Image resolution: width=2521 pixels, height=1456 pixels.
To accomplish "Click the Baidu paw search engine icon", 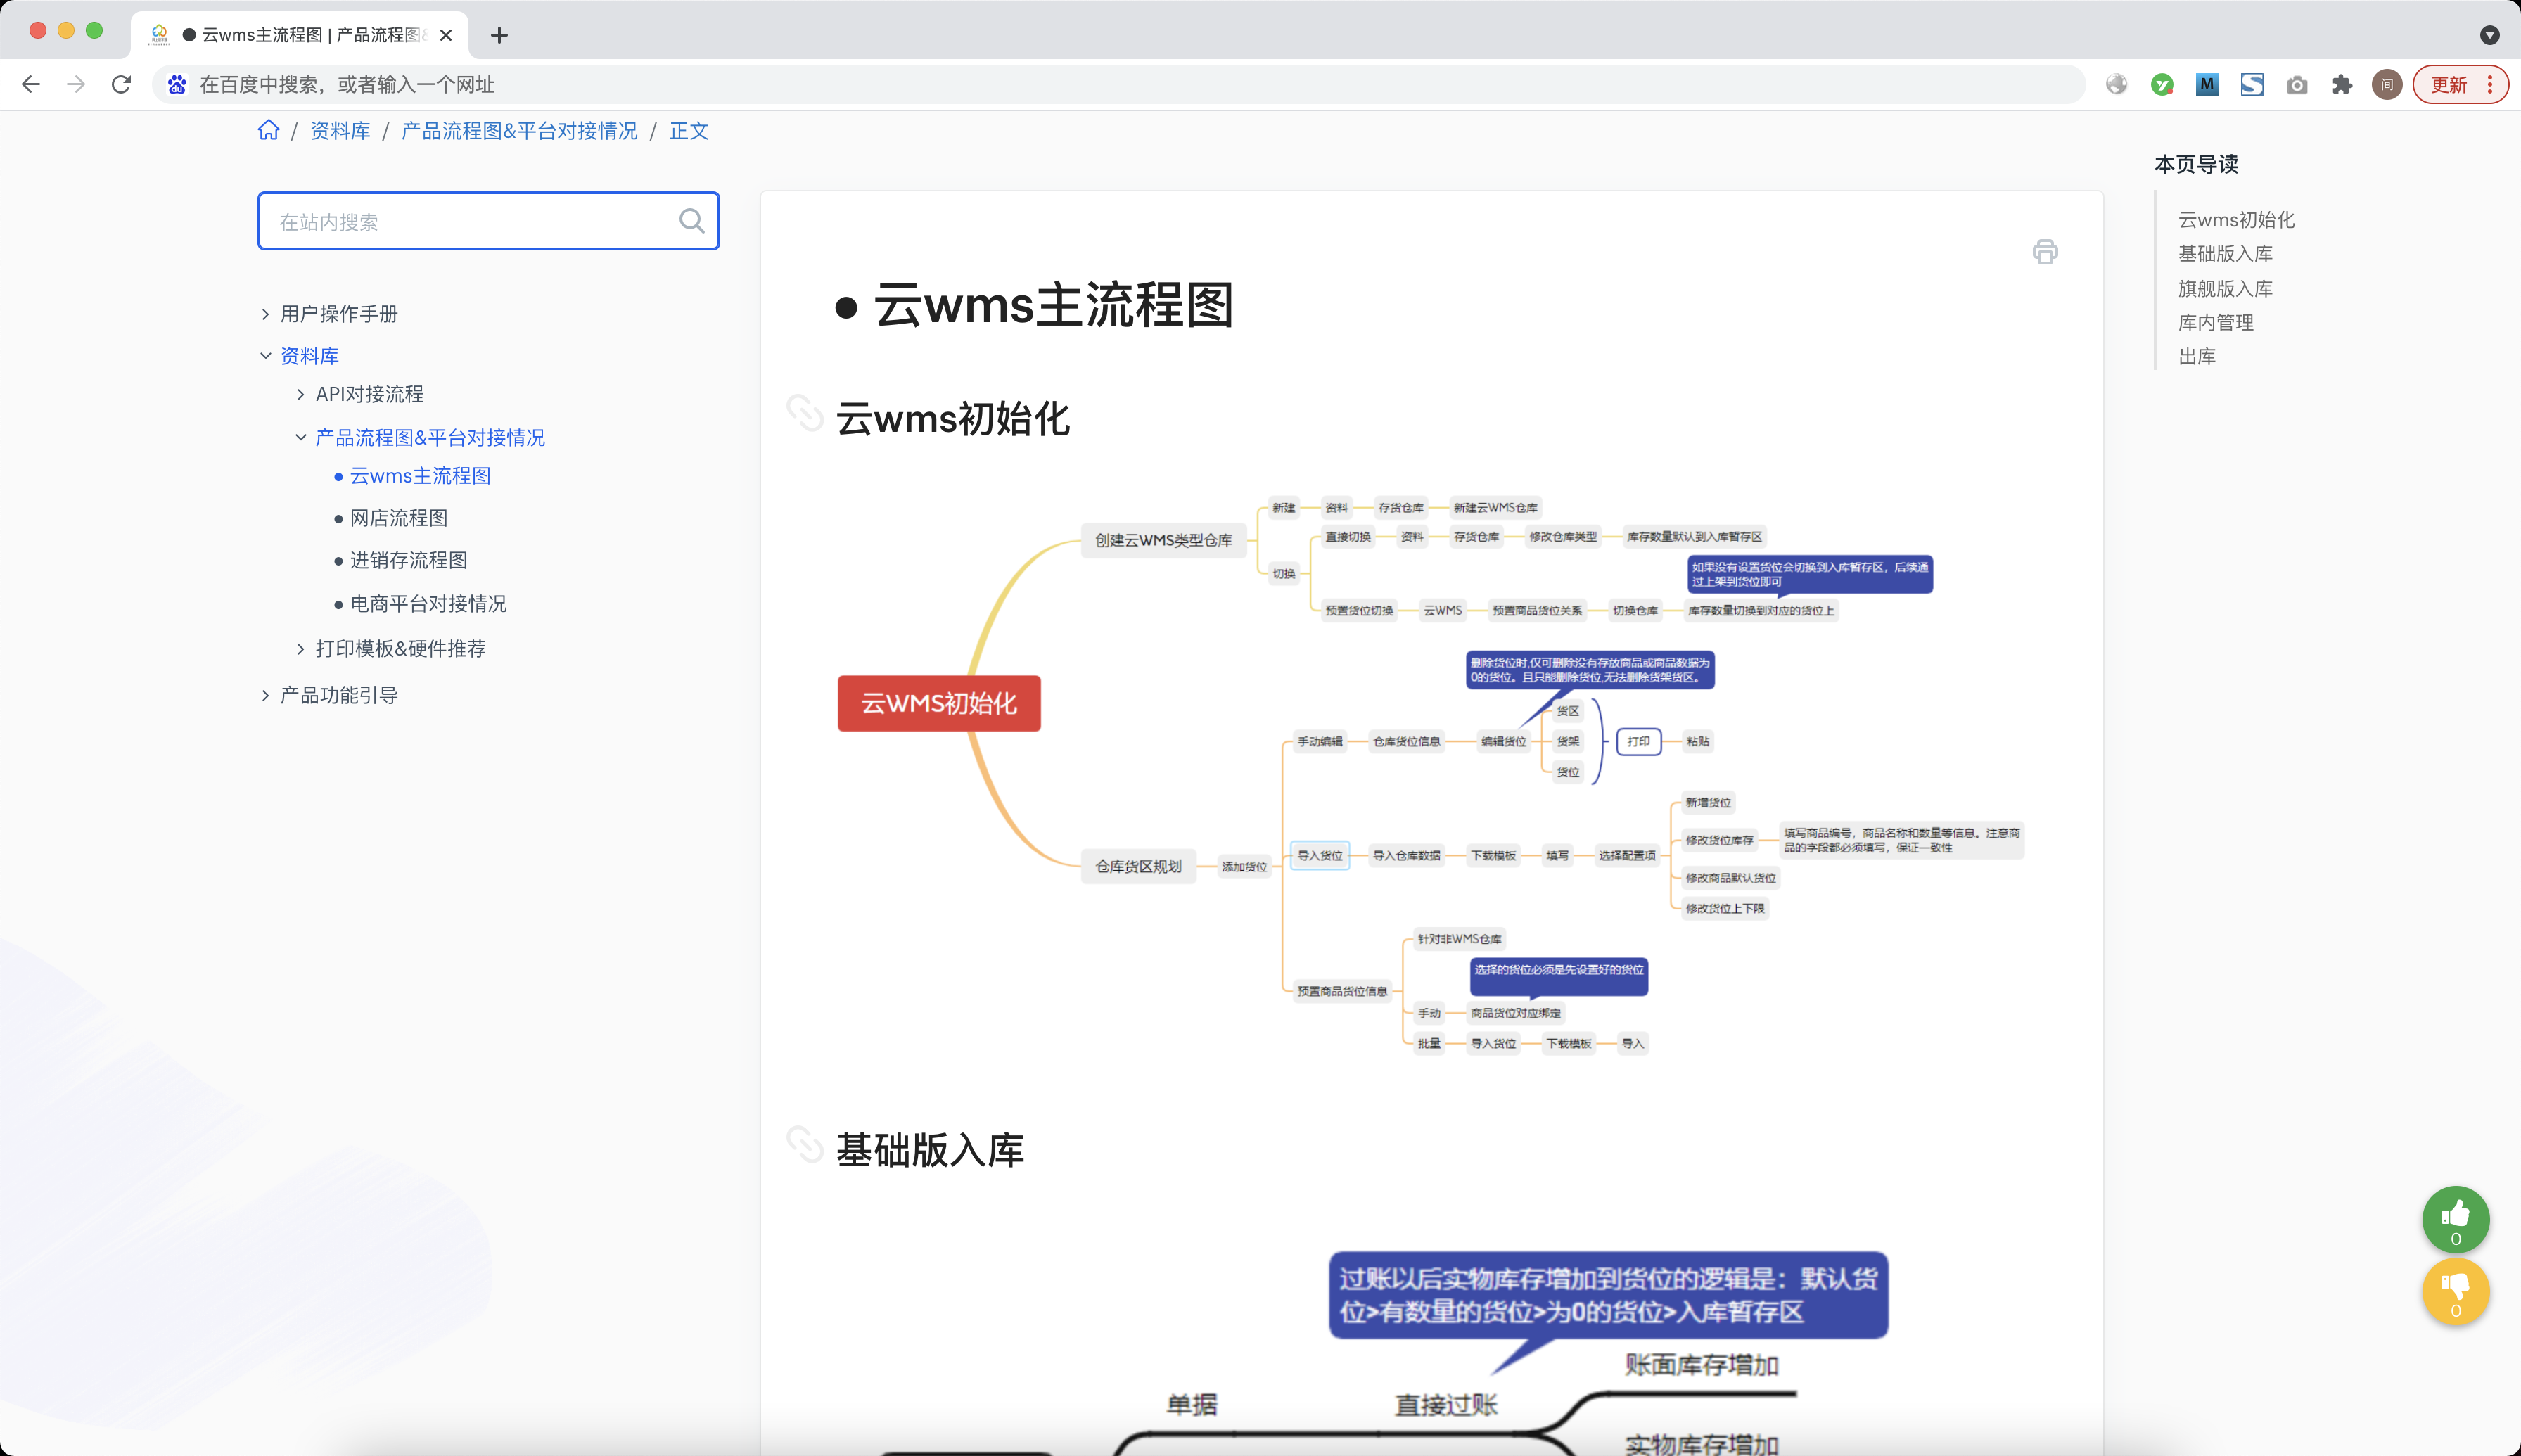I will pyautogui.click(x=177, y=85).
